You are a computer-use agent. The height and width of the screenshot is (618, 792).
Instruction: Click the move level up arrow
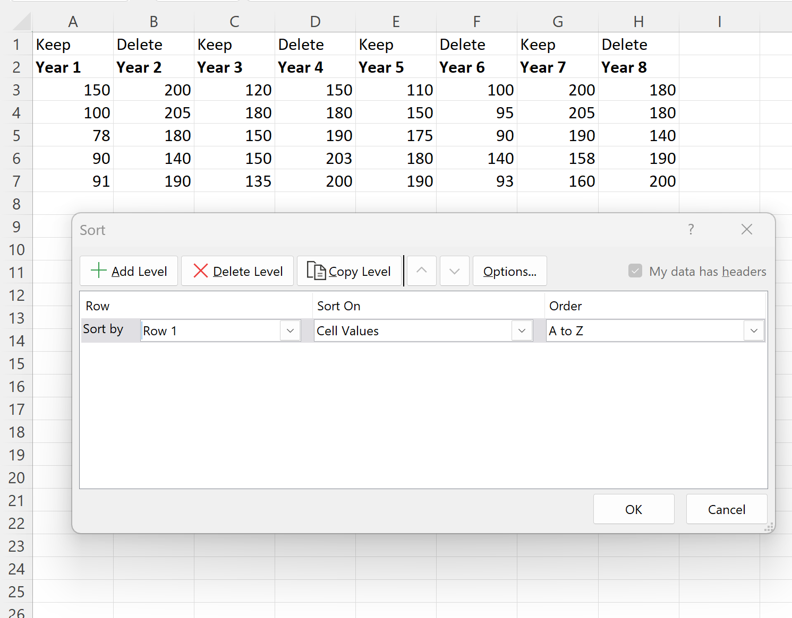tap(421, 271)
